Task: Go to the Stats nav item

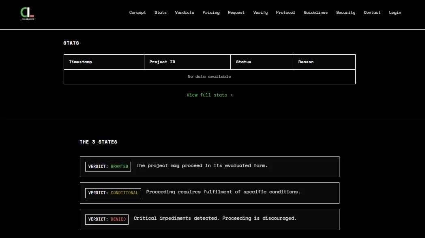Action: [x=161, y=13]
